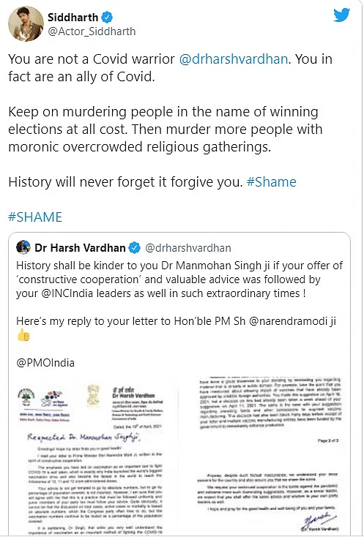Open Siddharth's profile picture
The height and width of the screenshot is (537, 364).
click(26, 23)
